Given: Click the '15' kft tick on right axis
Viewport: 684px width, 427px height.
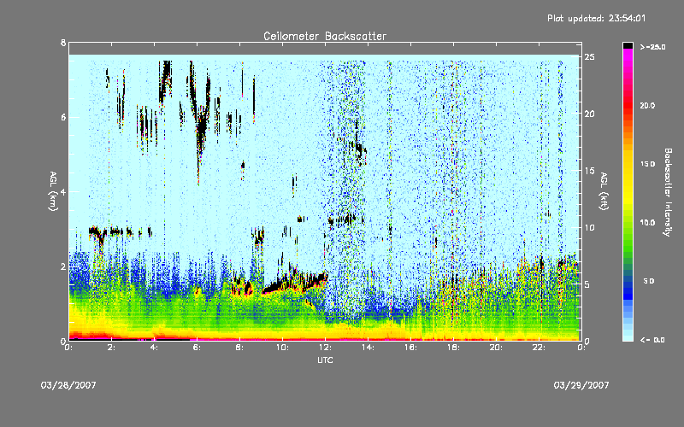Looking at the screenshot, I should click(589, 171).
